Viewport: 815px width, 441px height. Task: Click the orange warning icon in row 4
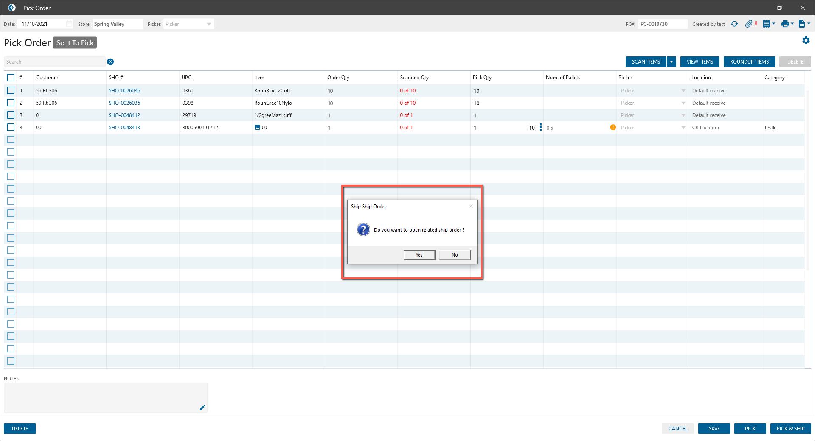click(613, 127)
